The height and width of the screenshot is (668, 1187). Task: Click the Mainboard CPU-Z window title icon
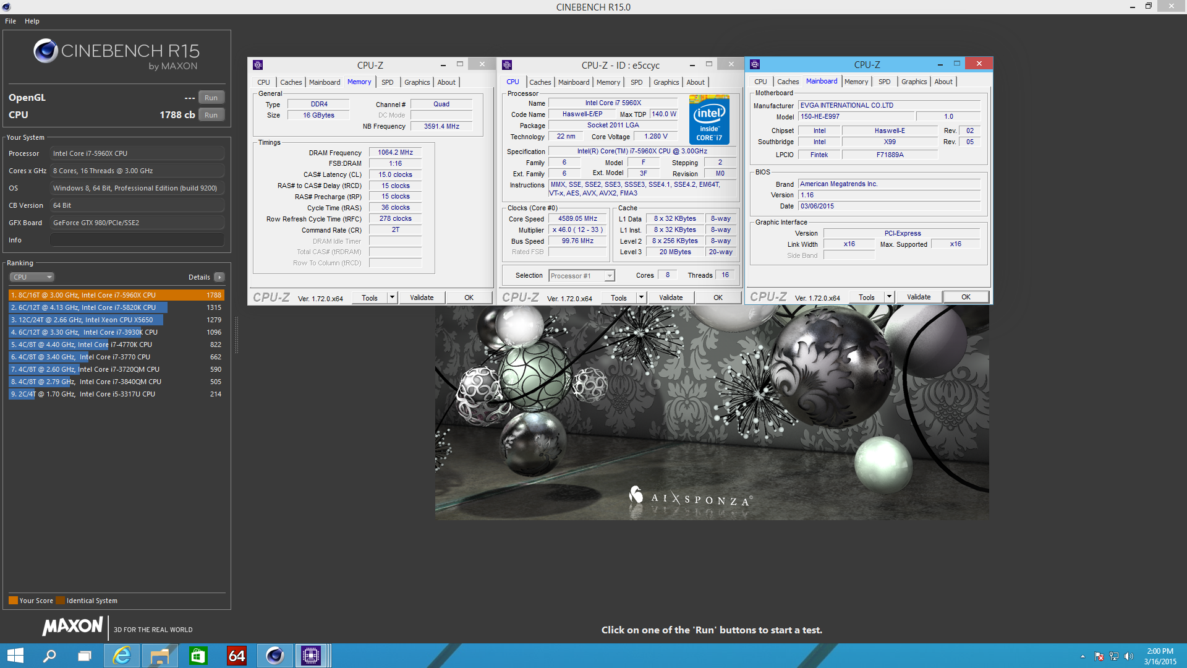[755, 64]
